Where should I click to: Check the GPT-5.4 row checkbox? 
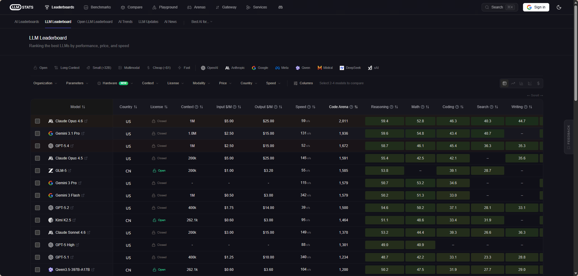click(37, 146)
